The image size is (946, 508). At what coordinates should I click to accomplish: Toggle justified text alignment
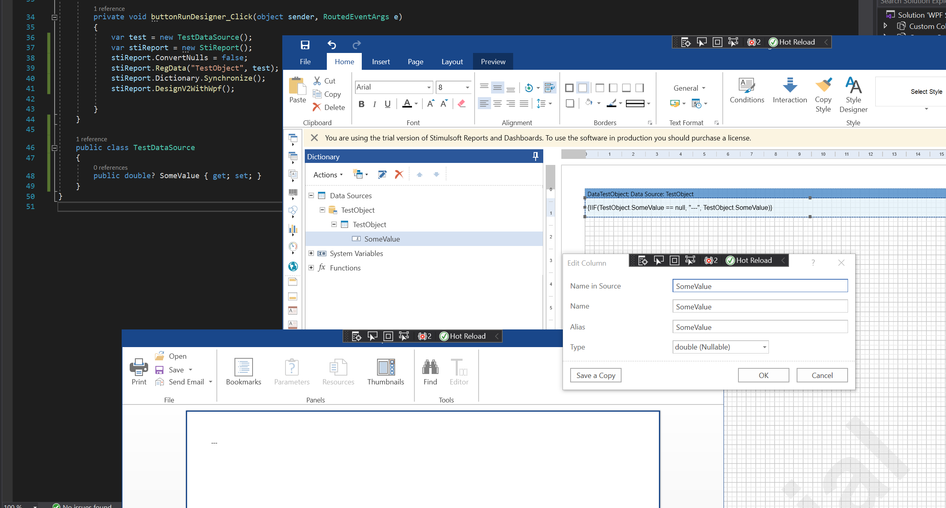524,104
